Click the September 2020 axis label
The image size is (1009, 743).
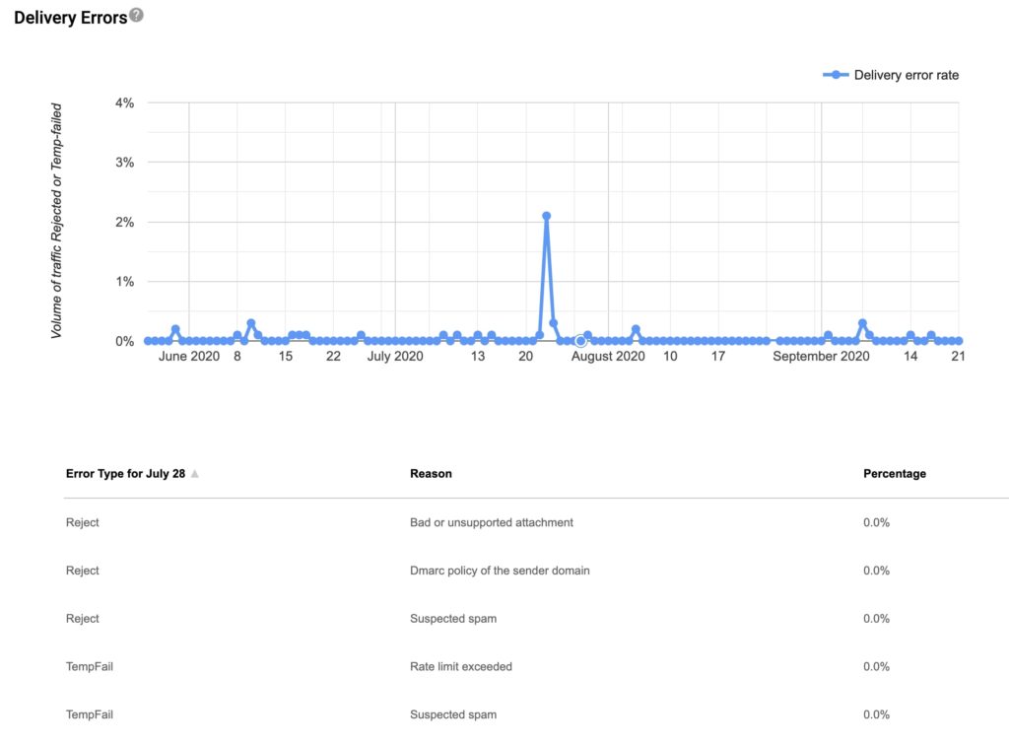click(x=821, y=357)
